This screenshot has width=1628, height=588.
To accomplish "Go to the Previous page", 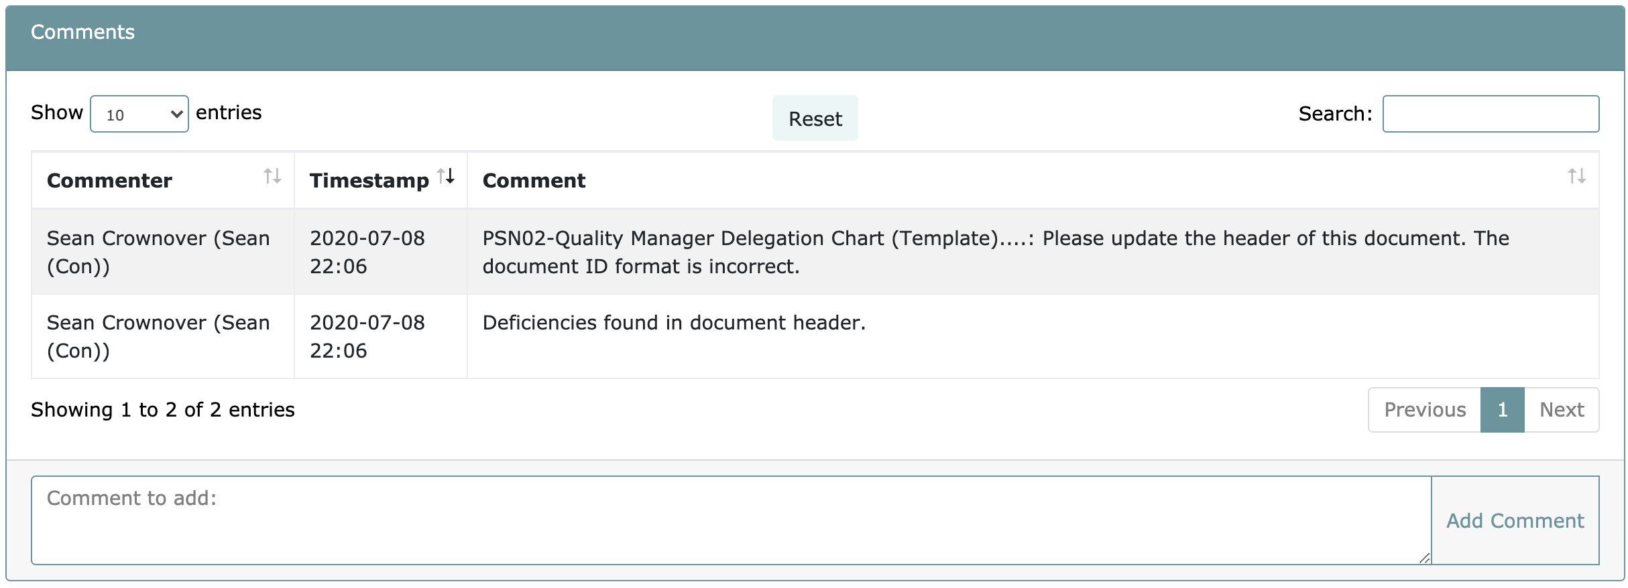I will tap(1424, 410).
